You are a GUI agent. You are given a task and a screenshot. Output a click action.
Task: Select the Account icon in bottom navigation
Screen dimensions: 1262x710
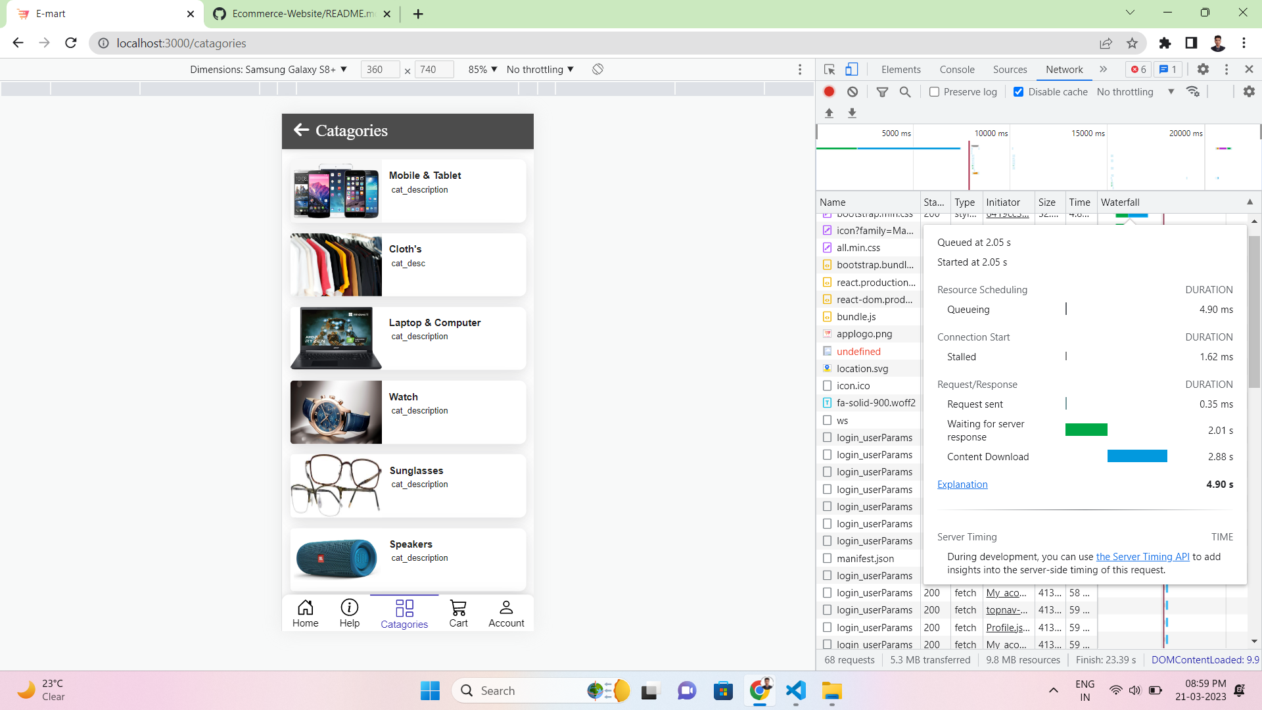click(505, 612)
